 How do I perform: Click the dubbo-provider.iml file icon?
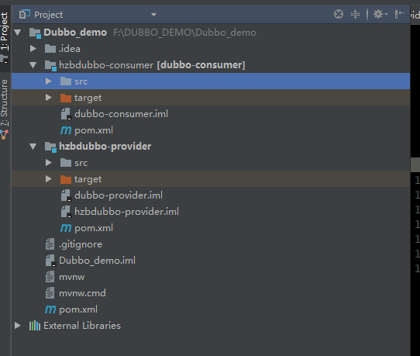66,195
